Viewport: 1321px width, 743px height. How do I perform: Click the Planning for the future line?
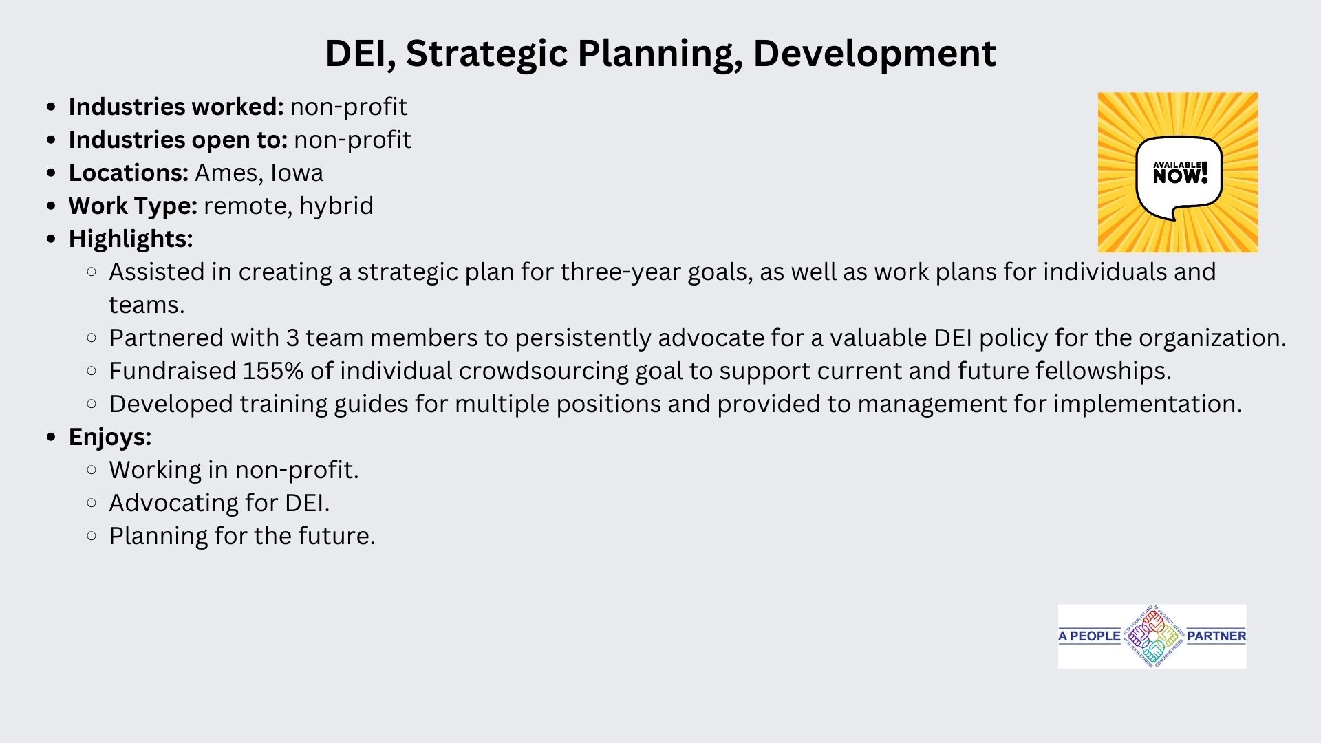tap(242, 536)
